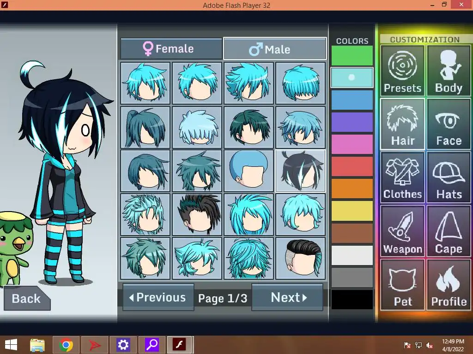473x354 pixels.
Task: Choose the dark green short hairstyle
Action: [x=249, y=127]
